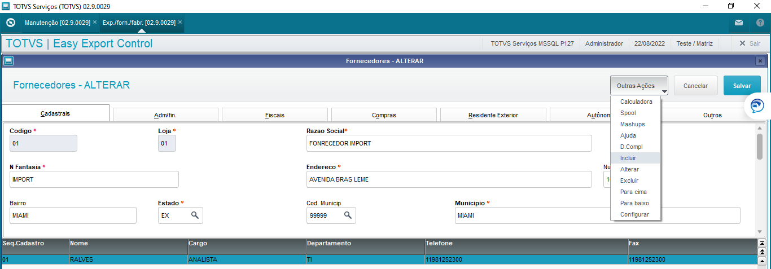Image resolution: width=771 pixels, height=269 pixels.
Task: Click the dialog window icon in title bar
Action: (8, 61)
